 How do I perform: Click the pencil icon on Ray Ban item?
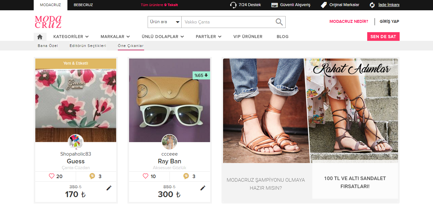pos(203,188)
